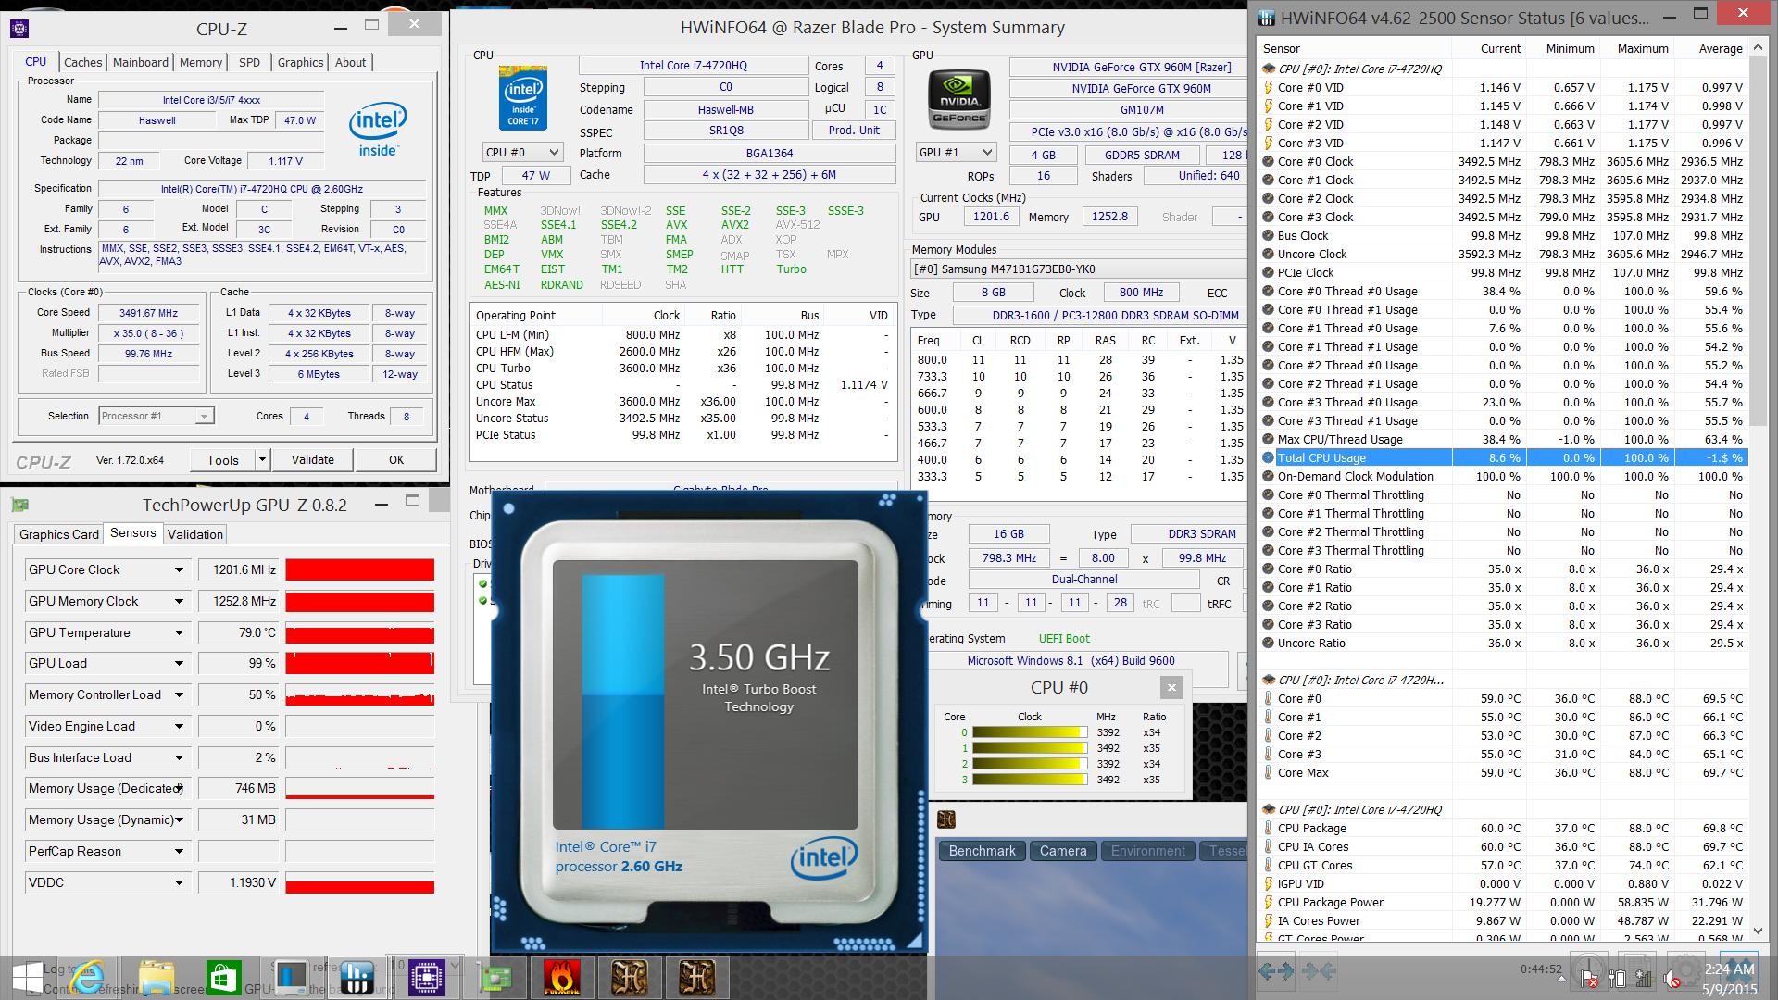The image size is (1778, 1000).
Task: Open the GPU Temperature sensor dropdown in GPU-Z
Action: (179, 632)
